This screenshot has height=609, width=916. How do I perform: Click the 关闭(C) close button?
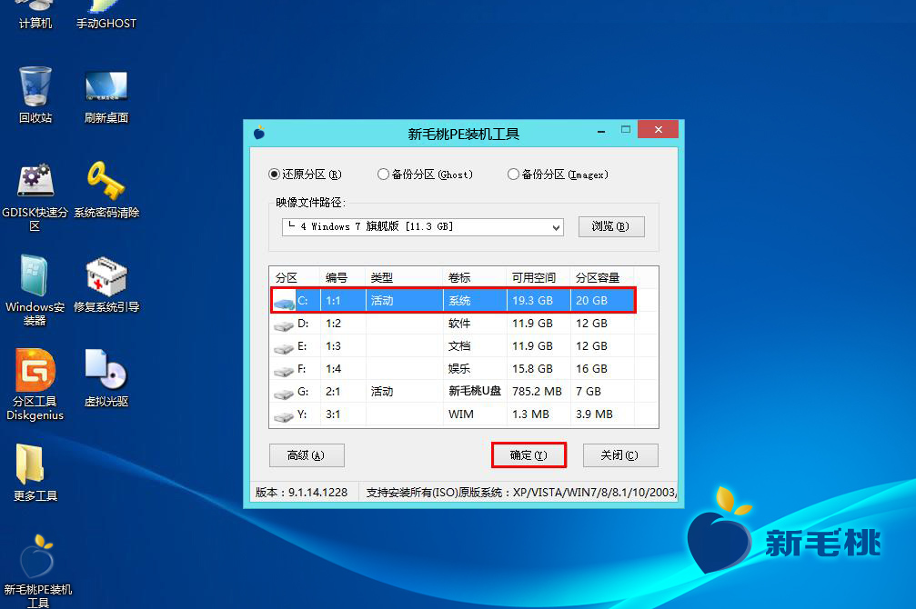coord(620,455)
